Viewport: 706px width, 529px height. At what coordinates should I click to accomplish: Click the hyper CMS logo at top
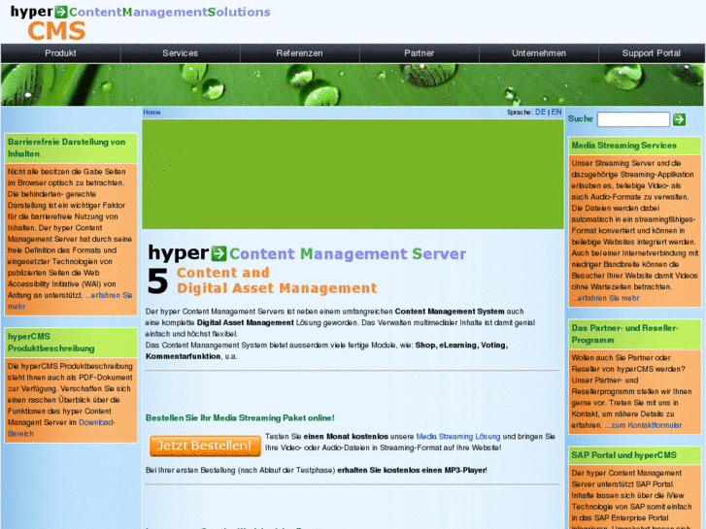pyautogui.click(x=140, y=23)
